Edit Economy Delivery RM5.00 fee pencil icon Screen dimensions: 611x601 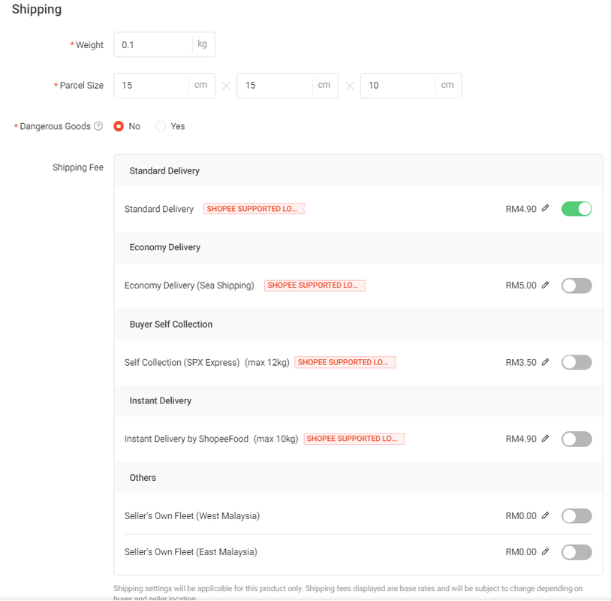click(545, 285)
